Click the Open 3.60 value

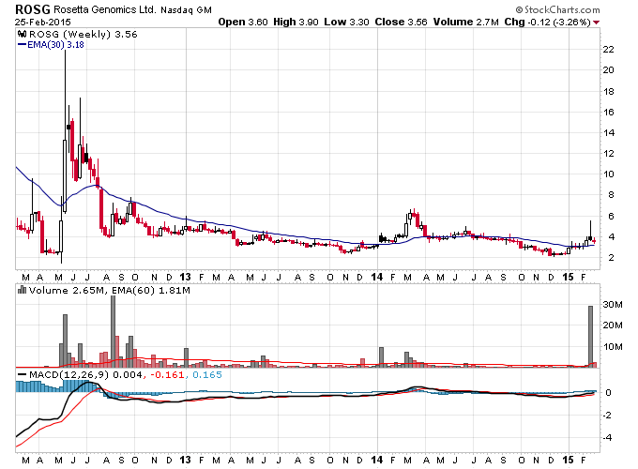tap(243, 22)
